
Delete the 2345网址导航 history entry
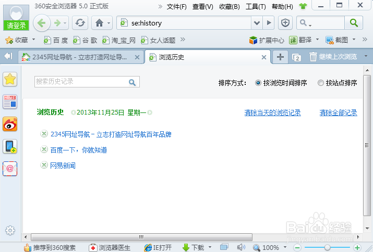pos(44,134)
